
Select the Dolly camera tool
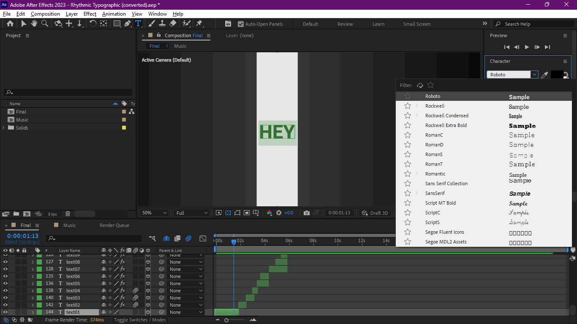click(79, 24)
